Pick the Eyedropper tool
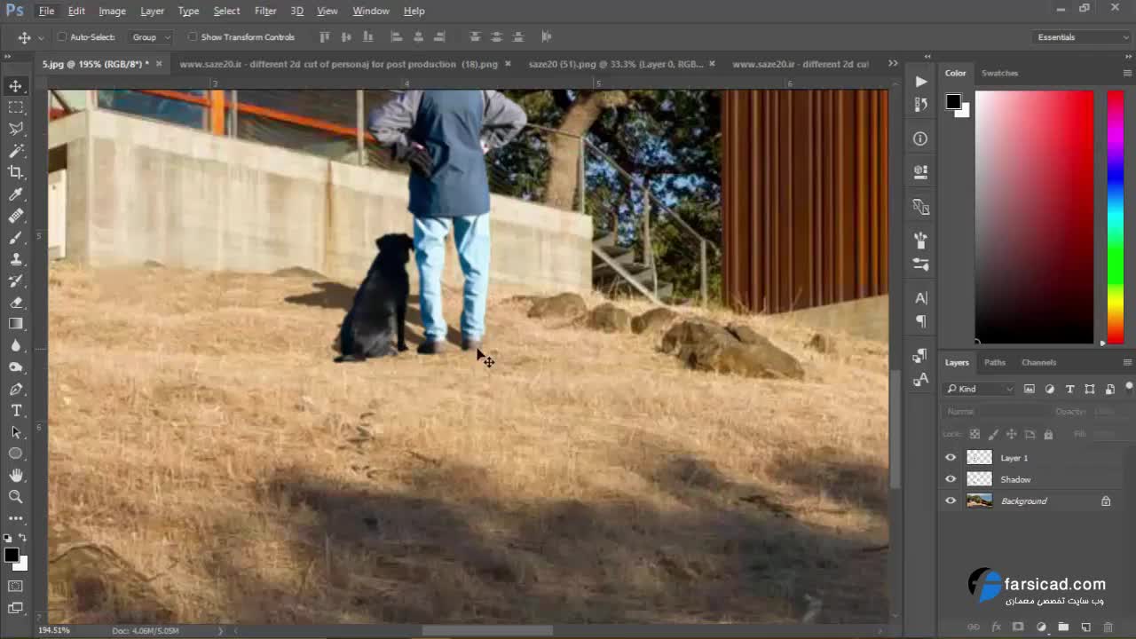The width and height of the screenshot is (1136, 639). [x=16, y=194]
